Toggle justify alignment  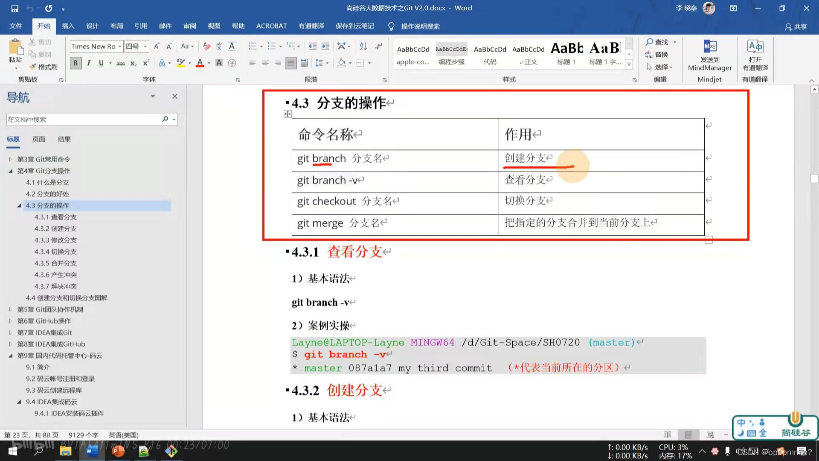pyautogui.click(x=291, y=63)
